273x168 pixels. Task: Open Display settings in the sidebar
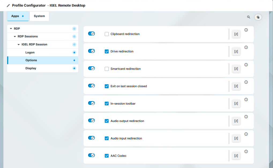[x=31, y=68]
